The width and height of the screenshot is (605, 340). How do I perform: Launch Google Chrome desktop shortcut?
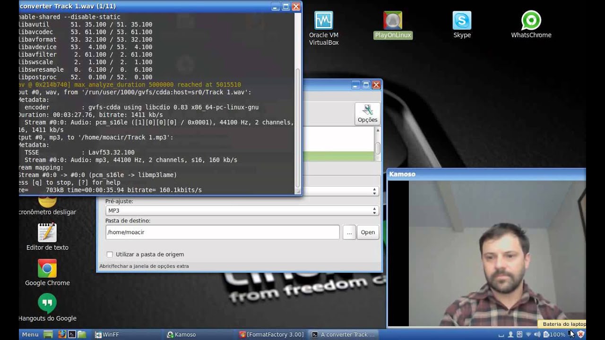47,272
